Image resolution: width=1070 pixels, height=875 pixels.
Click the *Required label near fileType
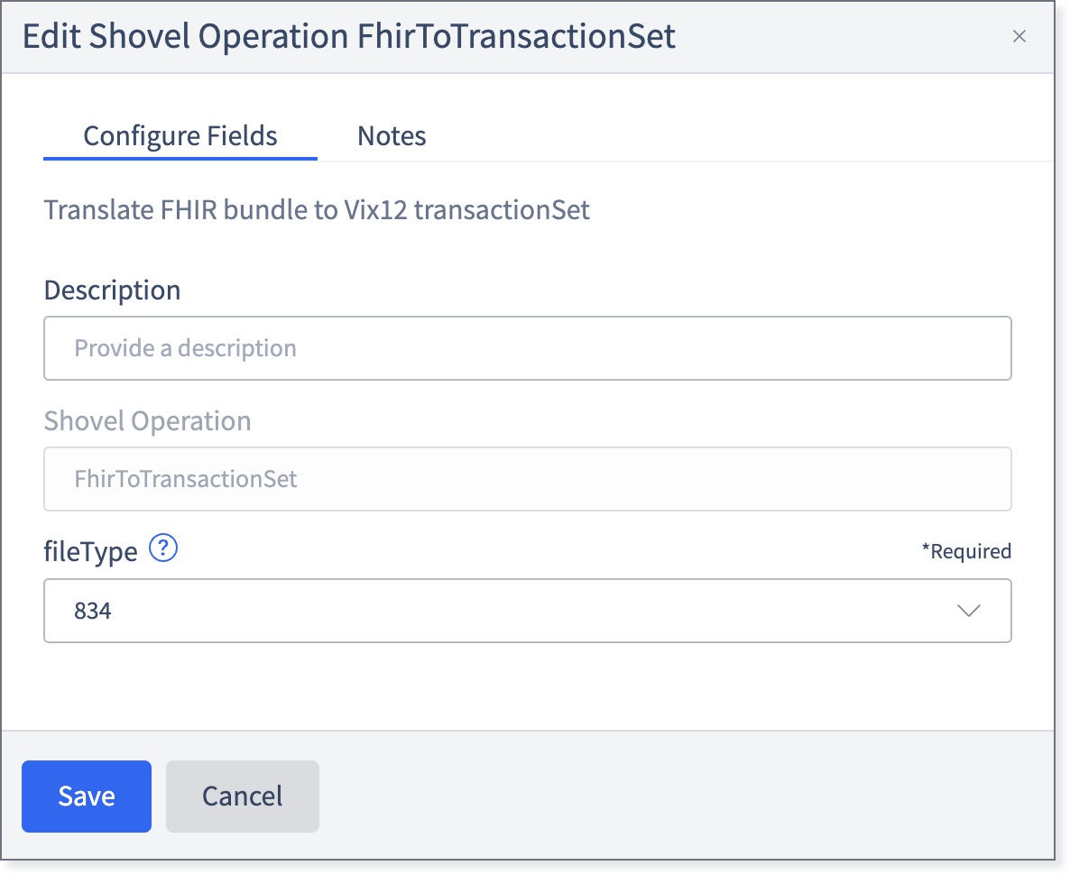[x=967, y=550]
